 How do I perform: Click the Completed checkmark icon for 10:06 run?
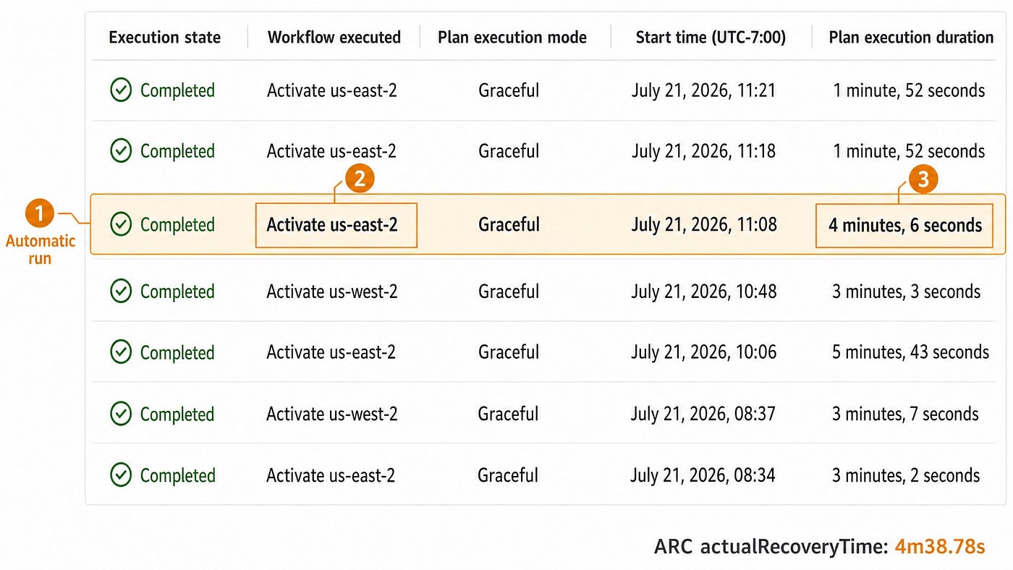[121, 352]
